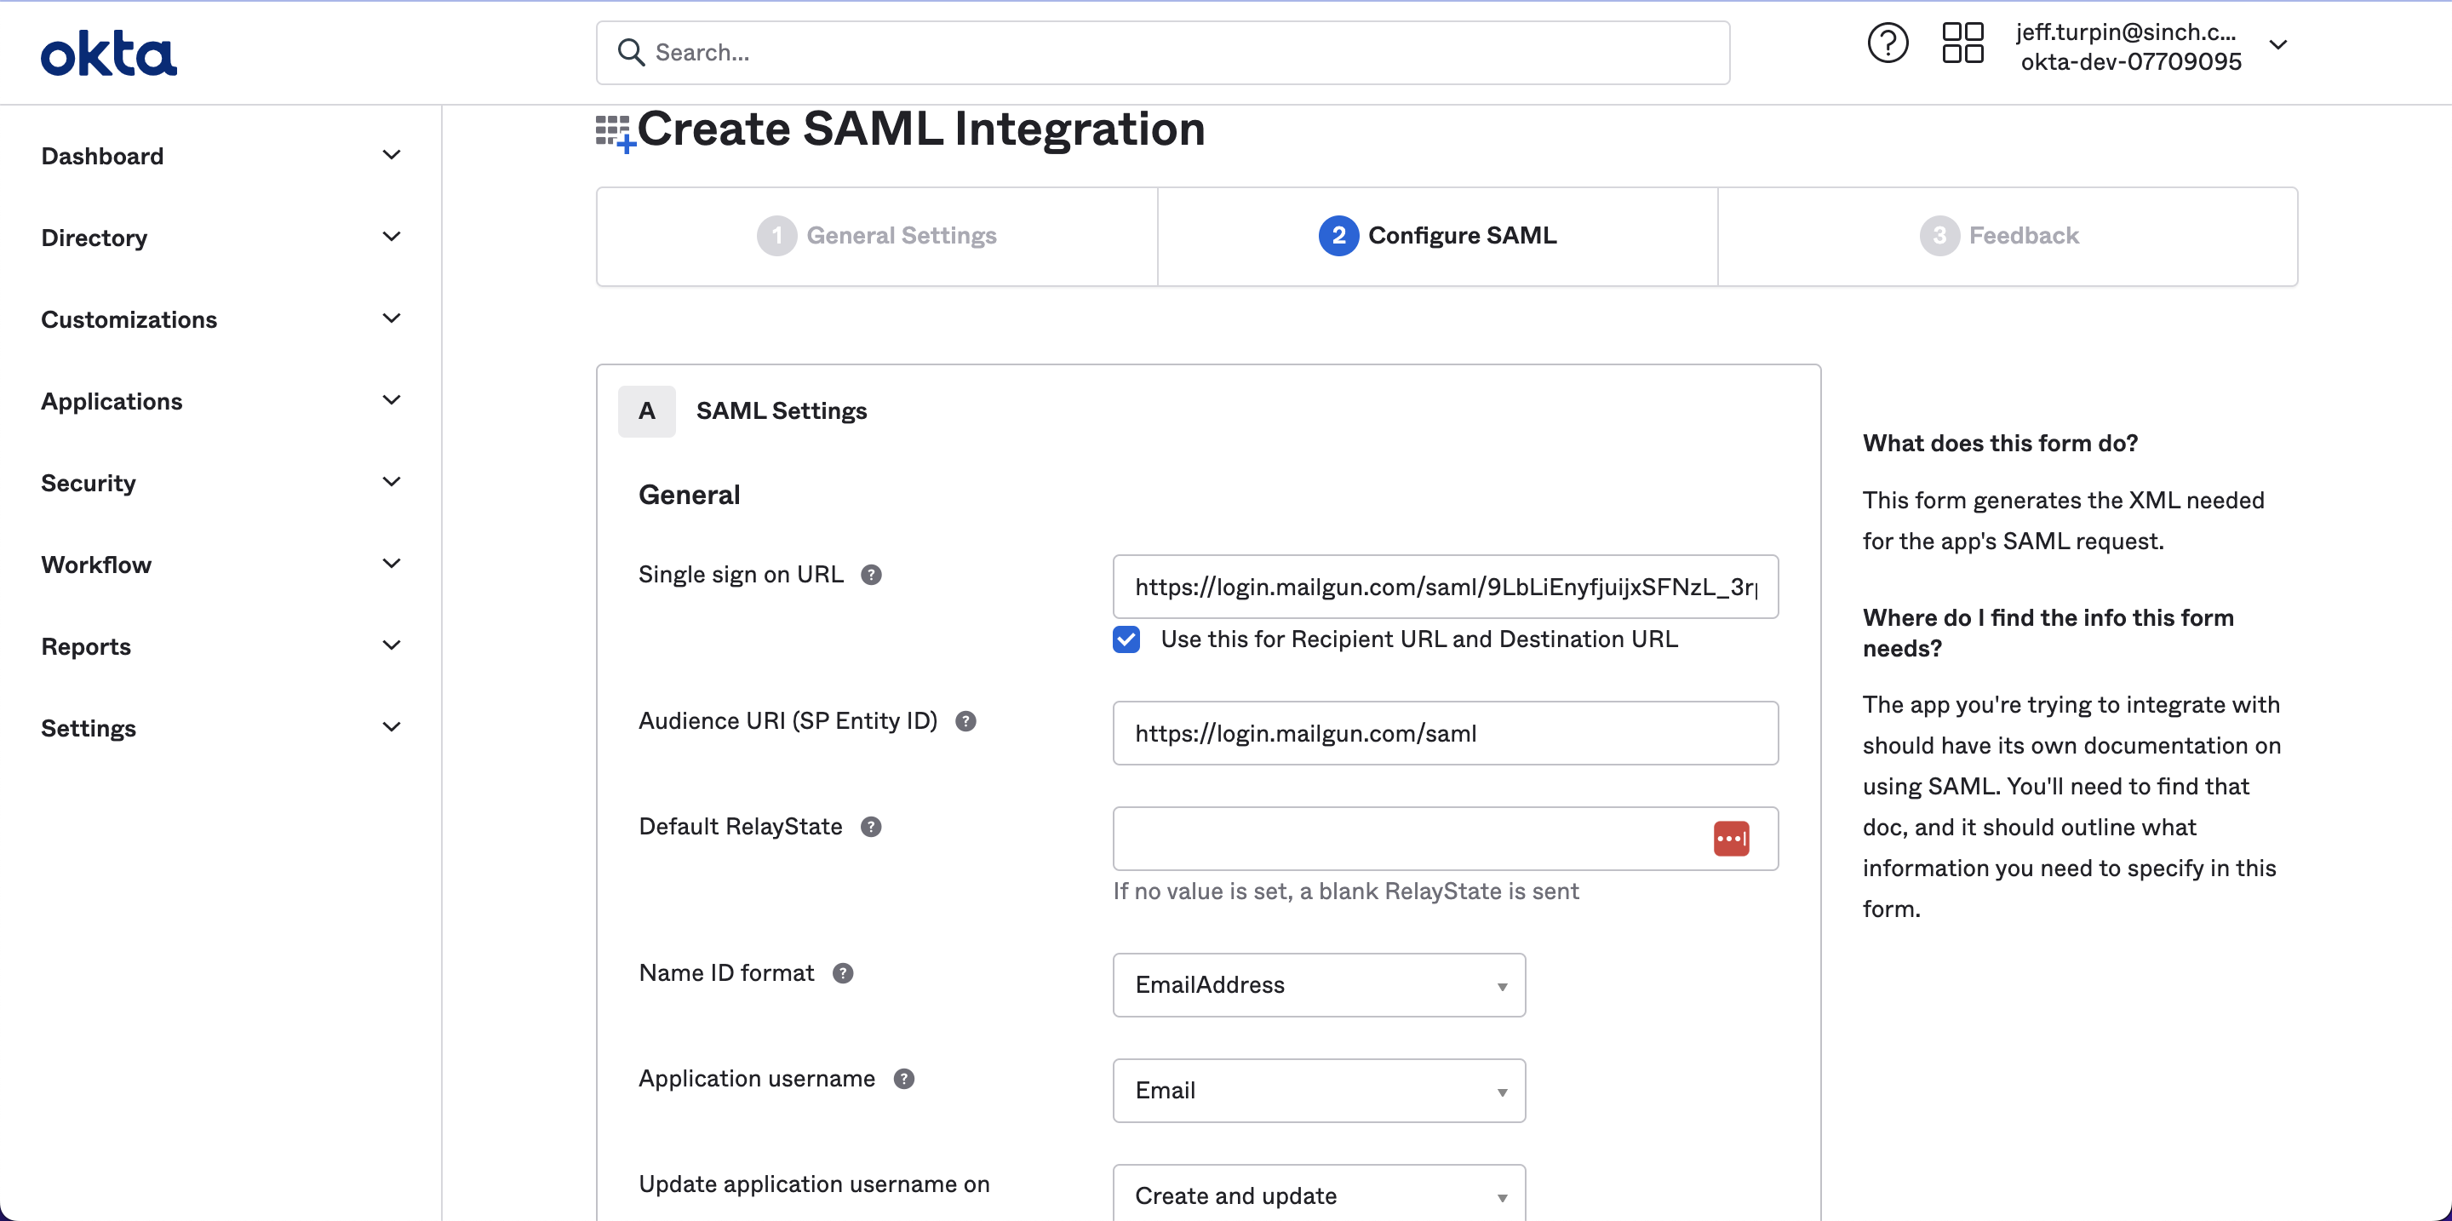Click the step 3 circle icon
This screenshot has width=2452, height=1221.
point(1939,236)
